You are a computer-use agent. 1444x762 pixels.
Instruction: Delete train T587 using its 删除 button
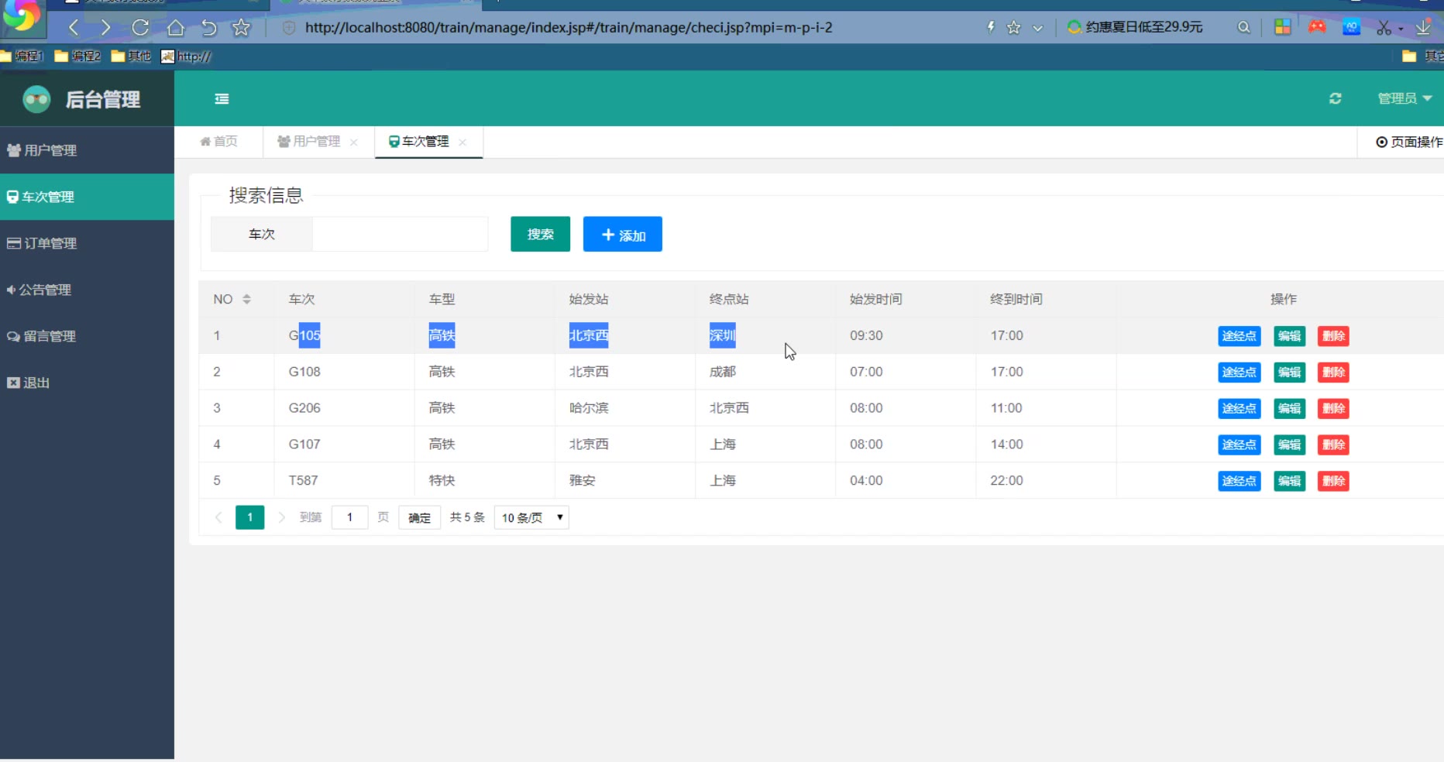(1333, 481)
